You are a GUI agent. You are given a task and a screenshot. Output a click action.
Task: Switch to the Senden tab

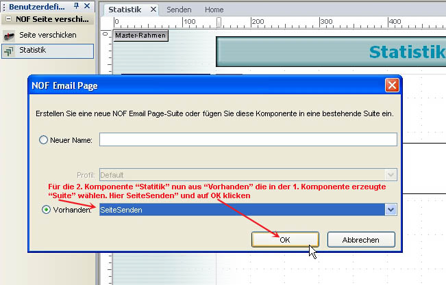(x=179, y=10)
